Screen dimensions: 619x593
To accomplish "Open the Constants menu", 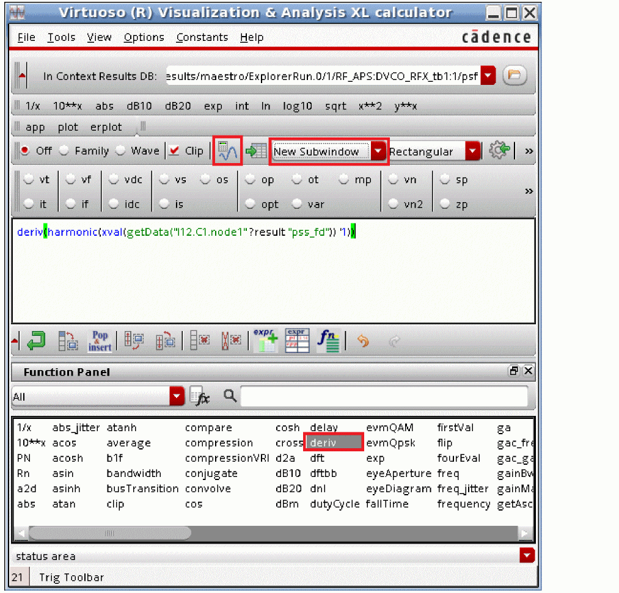I will 202,37.
